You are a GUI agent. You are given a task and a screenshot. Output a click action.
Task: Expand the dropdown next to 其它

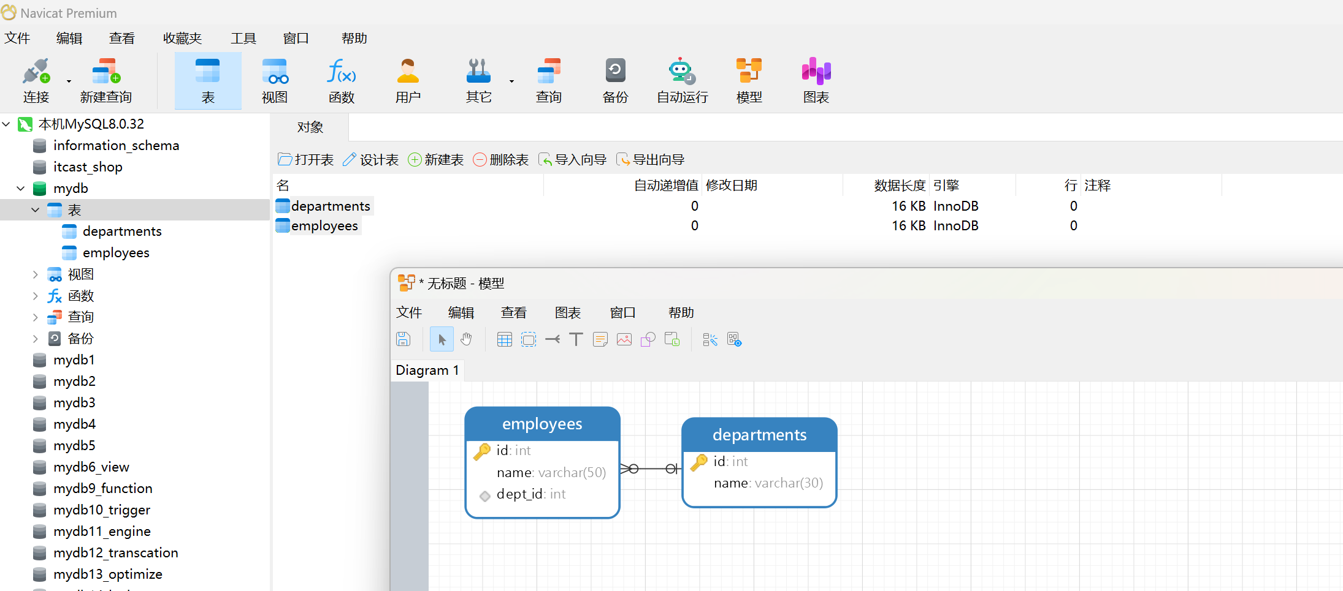[x=511, y=80]
